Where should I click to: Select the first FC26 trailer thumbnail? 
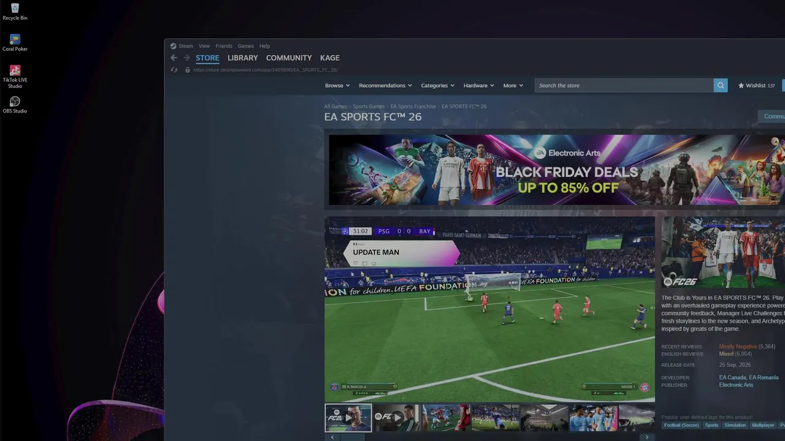pos(348,418)
